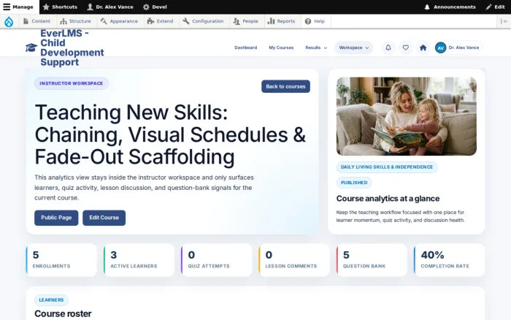Click the Back to courses button
Screen dimensions: 511x320
286,86
